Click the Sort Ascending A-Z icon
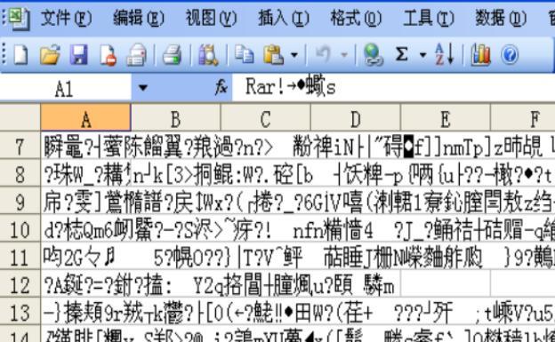Viewport: 555px width, 342px height. click(444, 54)
